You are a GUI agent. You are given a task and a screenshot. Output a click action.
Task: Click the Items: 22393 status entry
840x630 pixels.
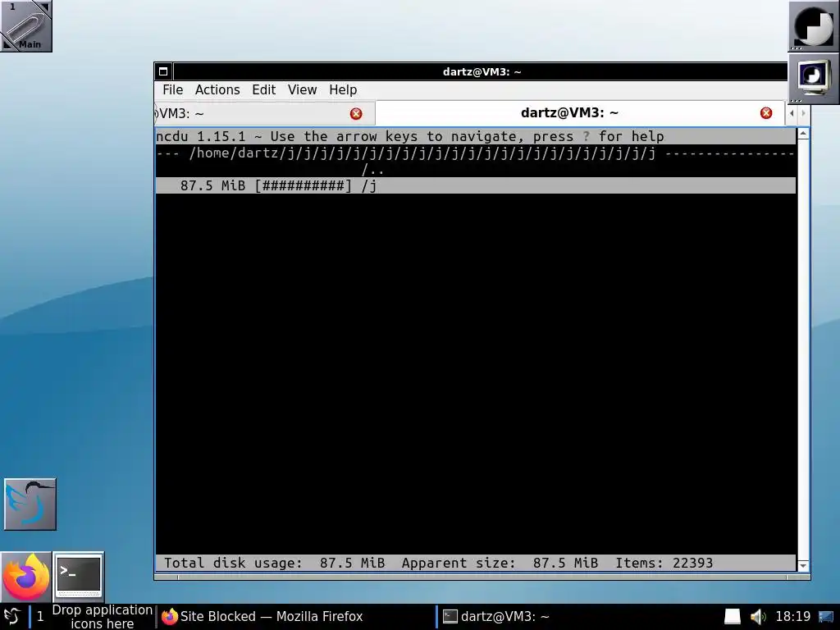664,563
